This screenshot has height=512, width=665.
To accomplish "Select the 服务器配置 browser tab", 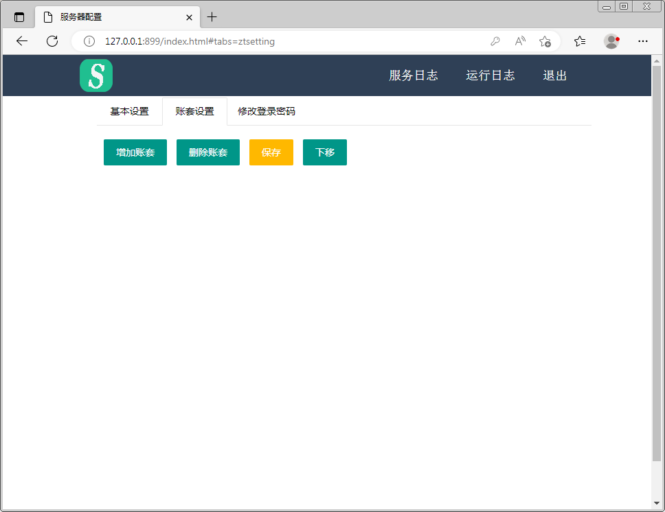I will (x=117, y=17).
